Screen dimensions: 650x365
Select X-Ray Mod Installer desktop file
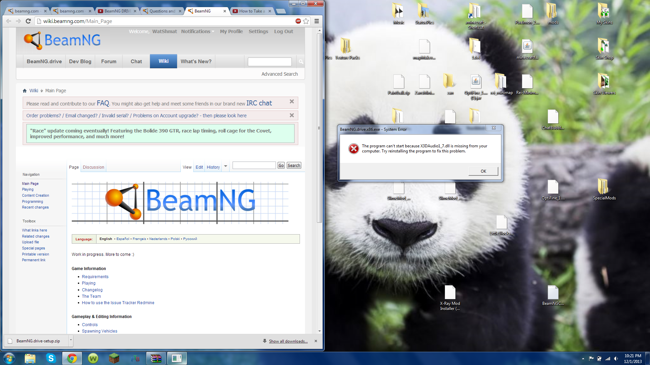[450, 298]
